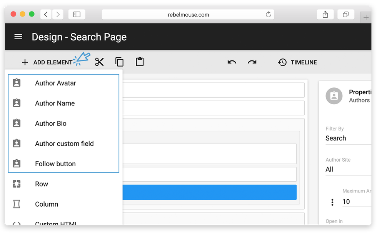This screenshot has width=377, height=234.
Task: Insert the Follow button element
Action: 55,164
